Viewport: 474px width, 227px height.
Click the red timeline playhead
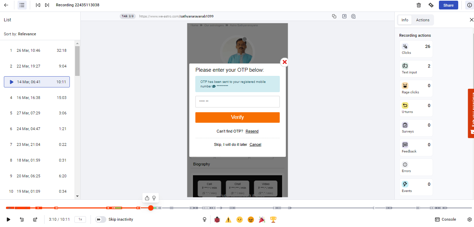pos(151,208)
